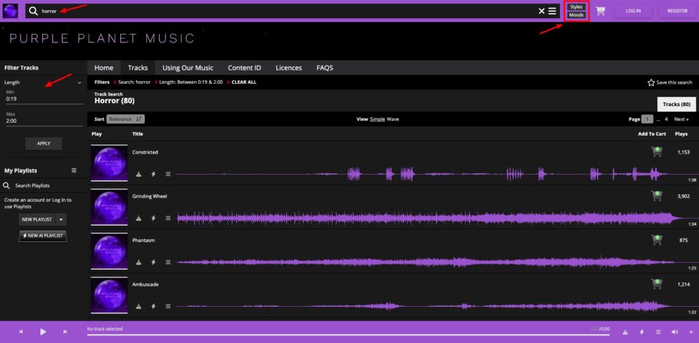
Task: Add Phantasm to cart
Action: click(x=656, y=240)
